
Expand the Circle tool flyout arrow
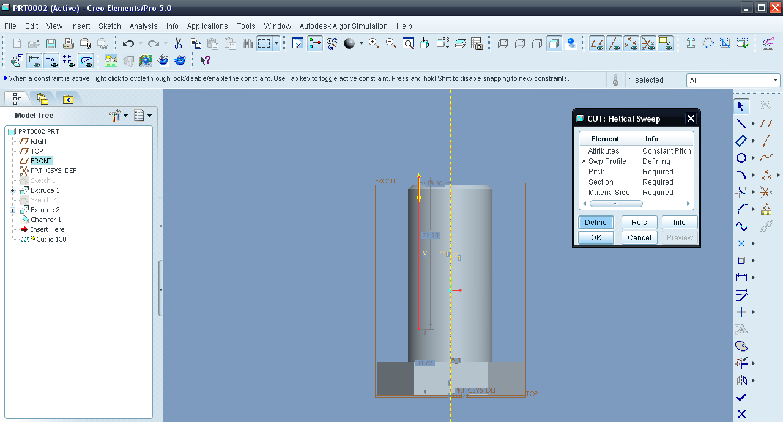[753, 158]
